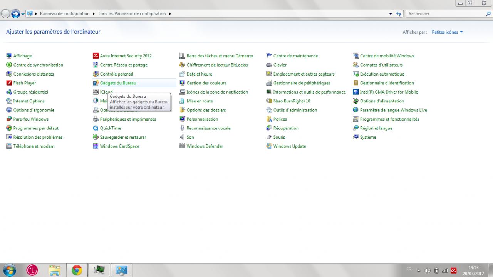This screenshot has width=493, height=277.
Task: Click the Intel(R) GMA Driver icon
Action: (x=356, y=92)
